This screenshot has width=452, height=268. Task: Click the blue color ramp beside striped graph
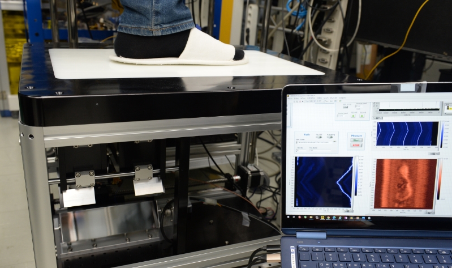click(x=441, y=134)
